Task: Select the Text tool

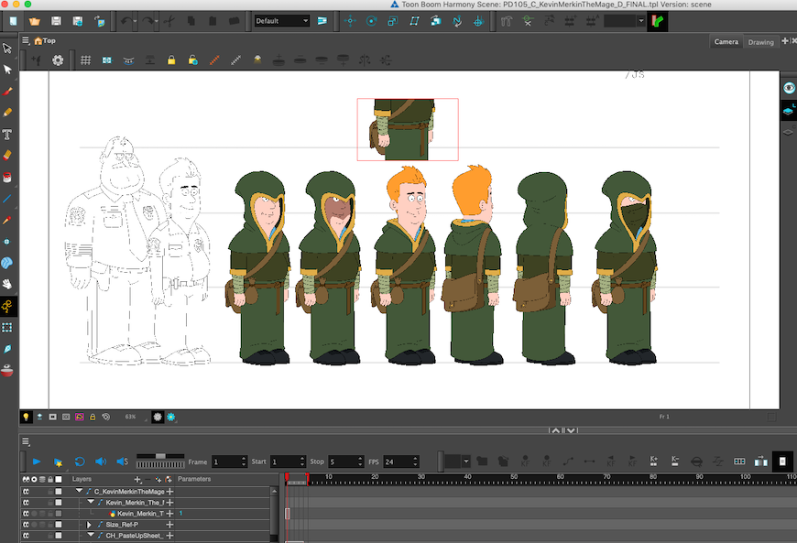Action: [x=7, y=134]
